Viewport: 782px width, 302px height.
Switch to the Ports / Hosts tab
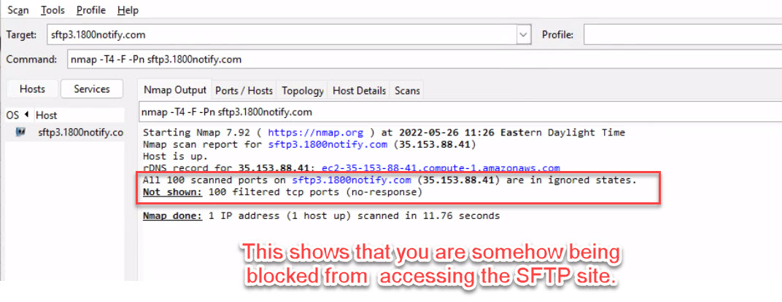click(244, 90)
